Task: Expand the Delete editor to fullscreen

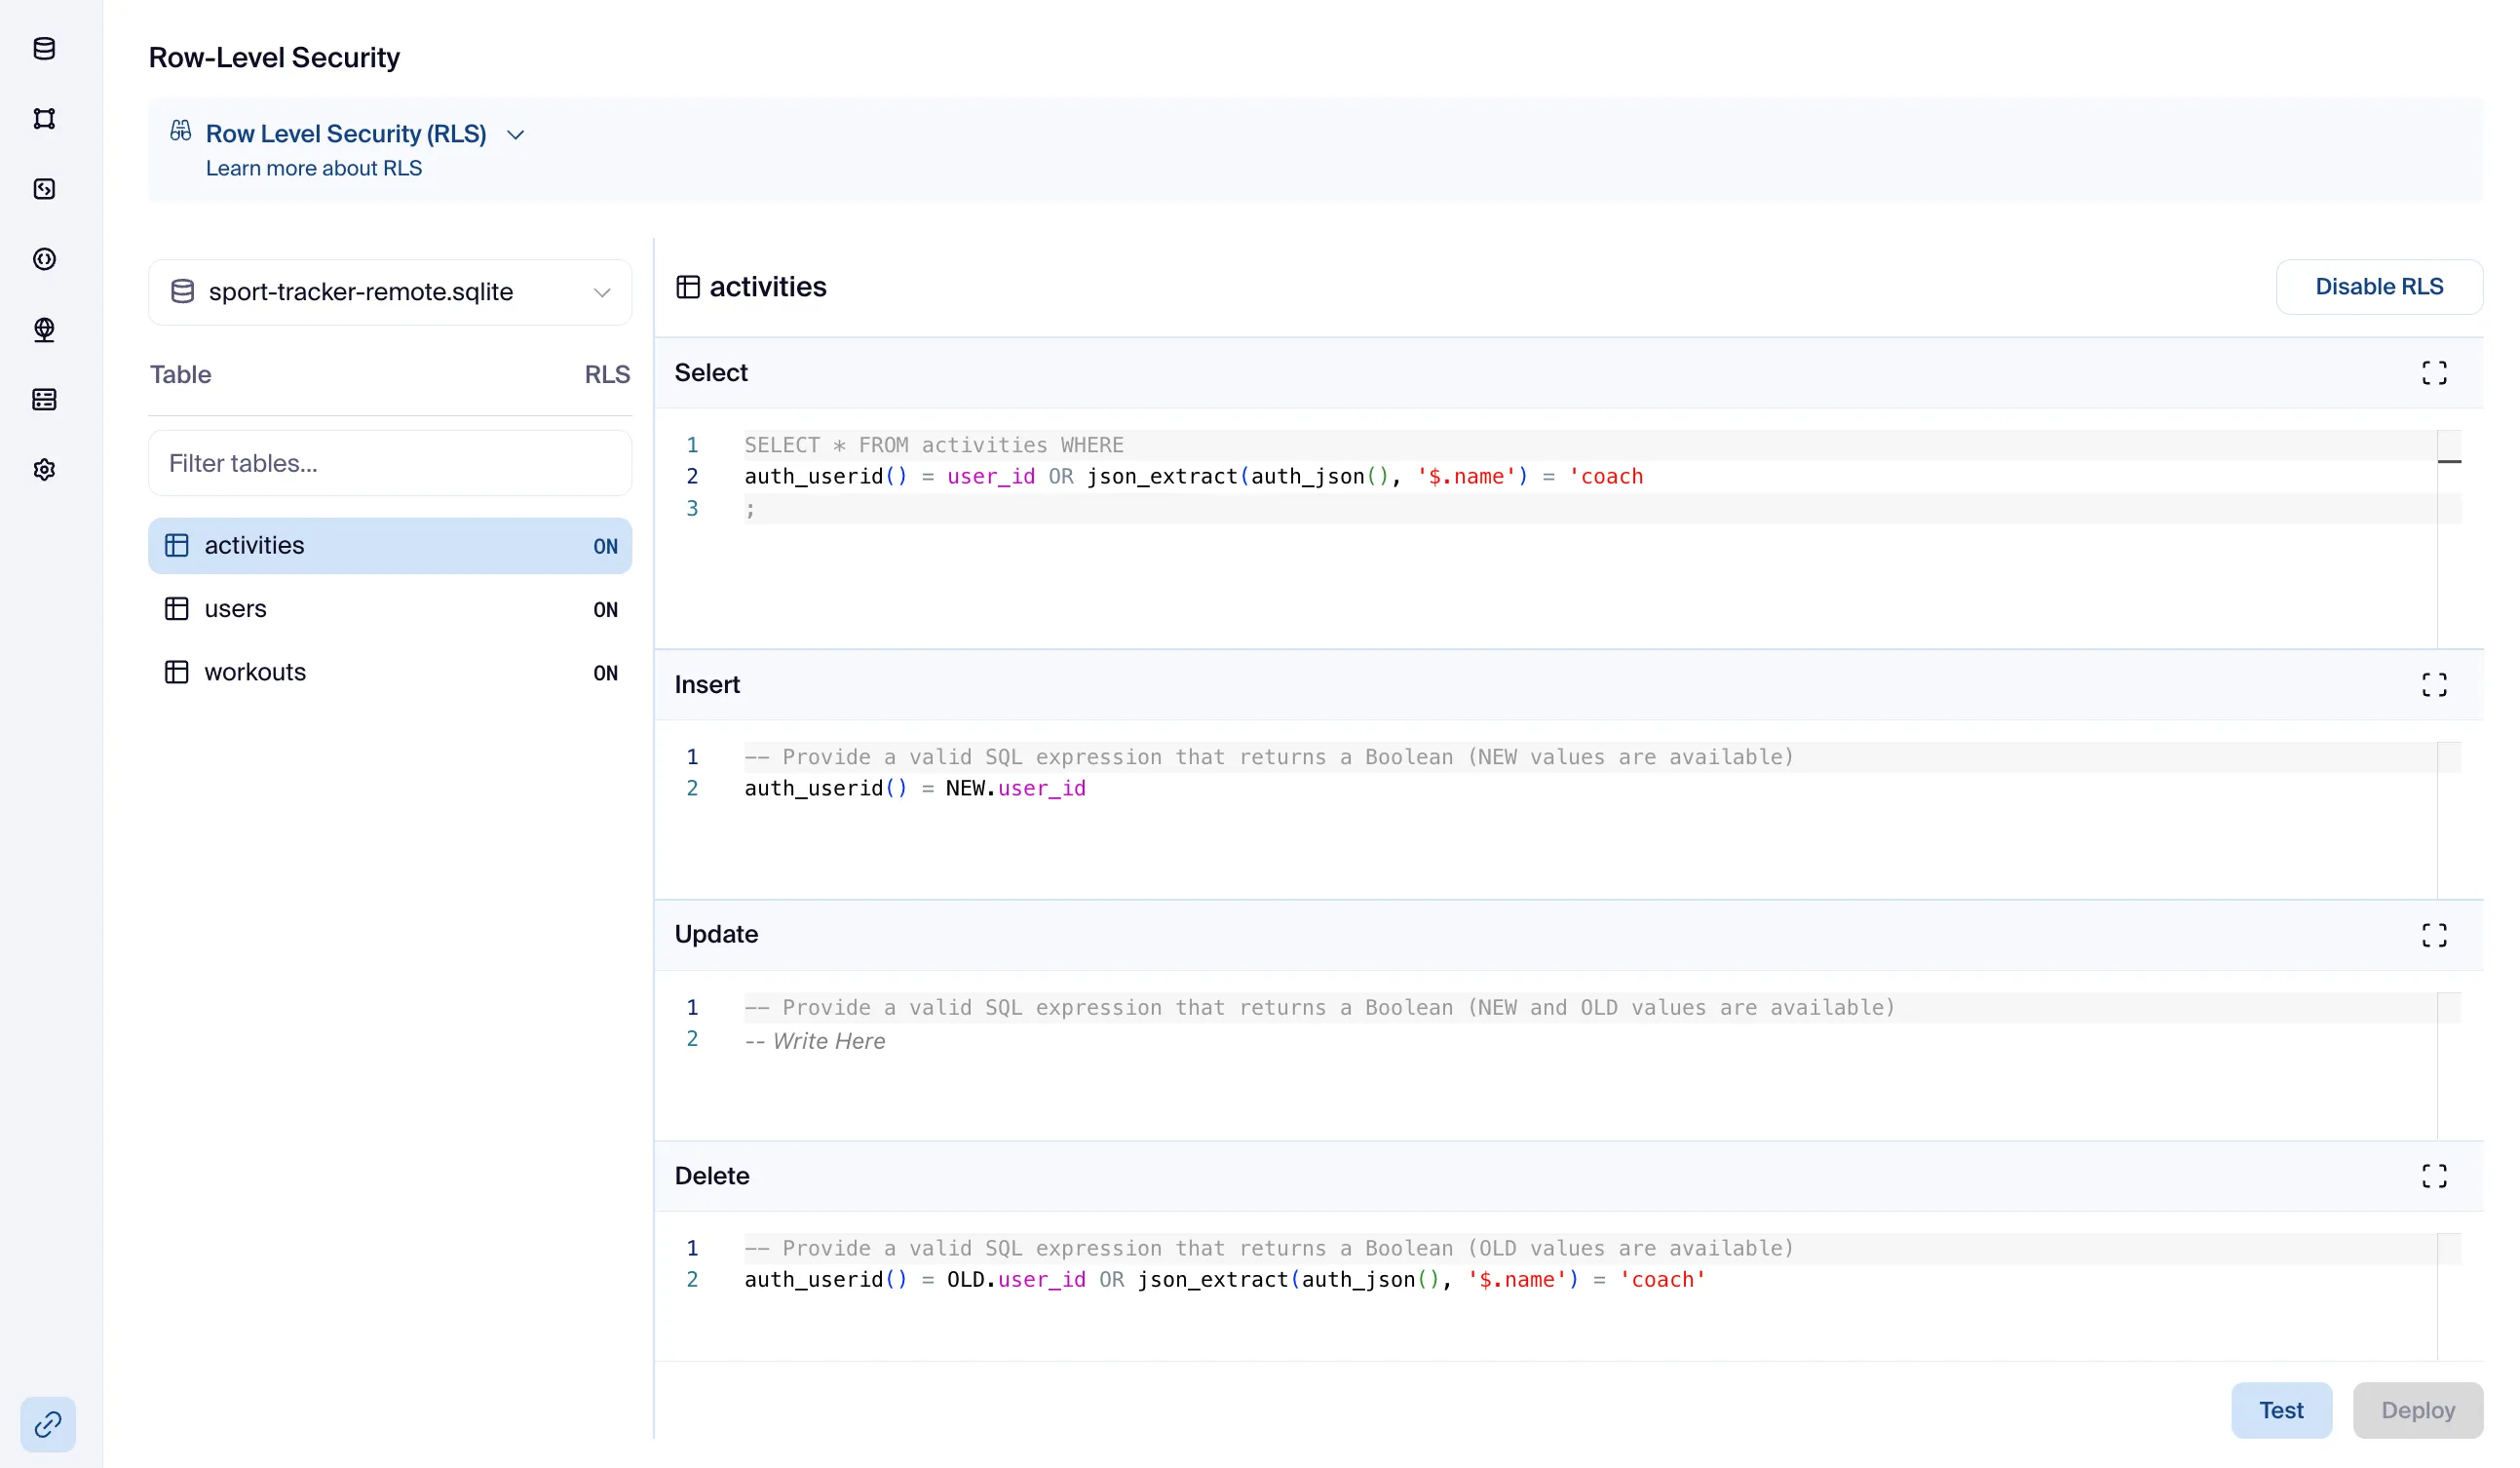Action: coord(2434,1176)
